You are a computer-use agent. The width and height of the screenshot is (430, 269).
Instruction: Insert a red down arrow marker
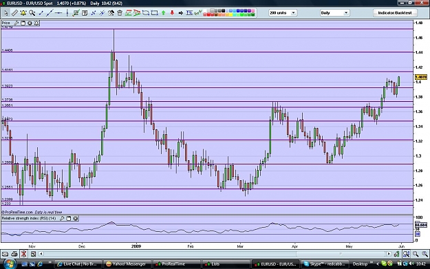pyautogui.click(x=172, y=12)
